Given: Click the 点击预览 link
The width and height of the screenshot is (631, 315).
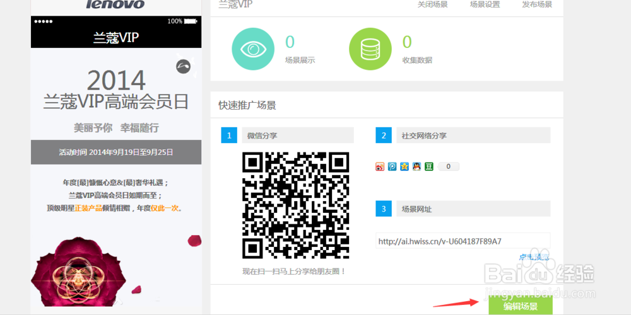Looking at the screenshot, I should tap(534, 257).
